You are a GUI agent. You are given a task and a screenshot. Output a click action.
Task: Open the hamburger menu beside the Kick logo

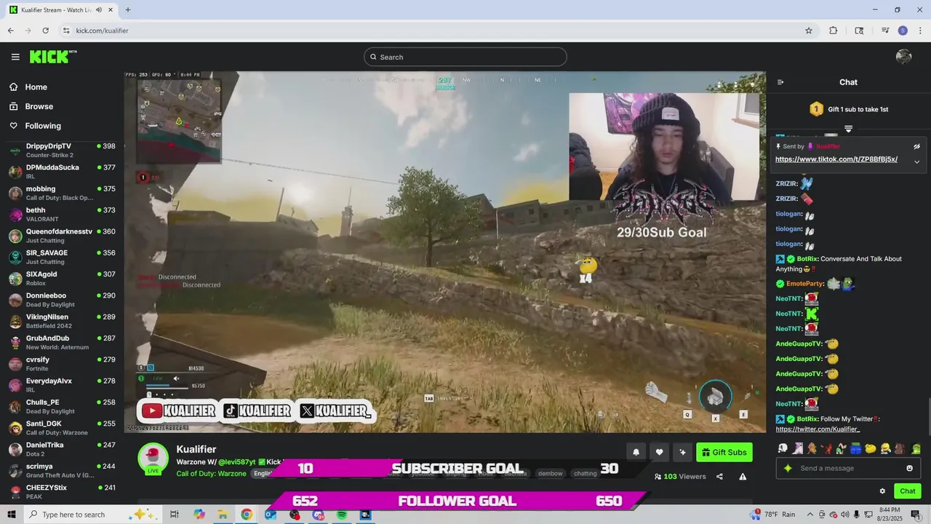[x=15, y=57]
